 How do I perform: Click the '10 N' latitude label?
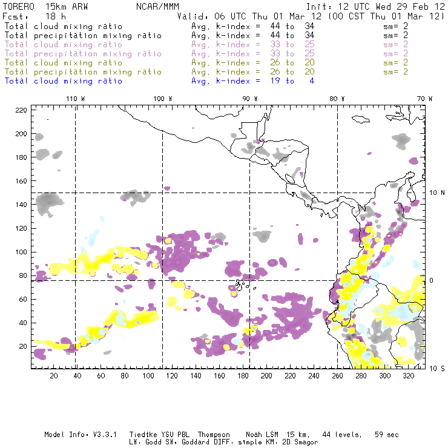437,193
